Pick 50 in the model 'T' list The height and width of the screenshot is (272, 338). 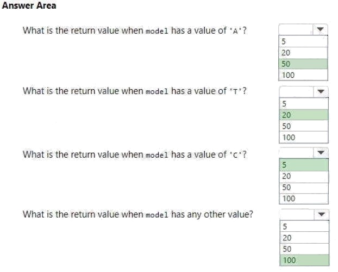(304, 126)
